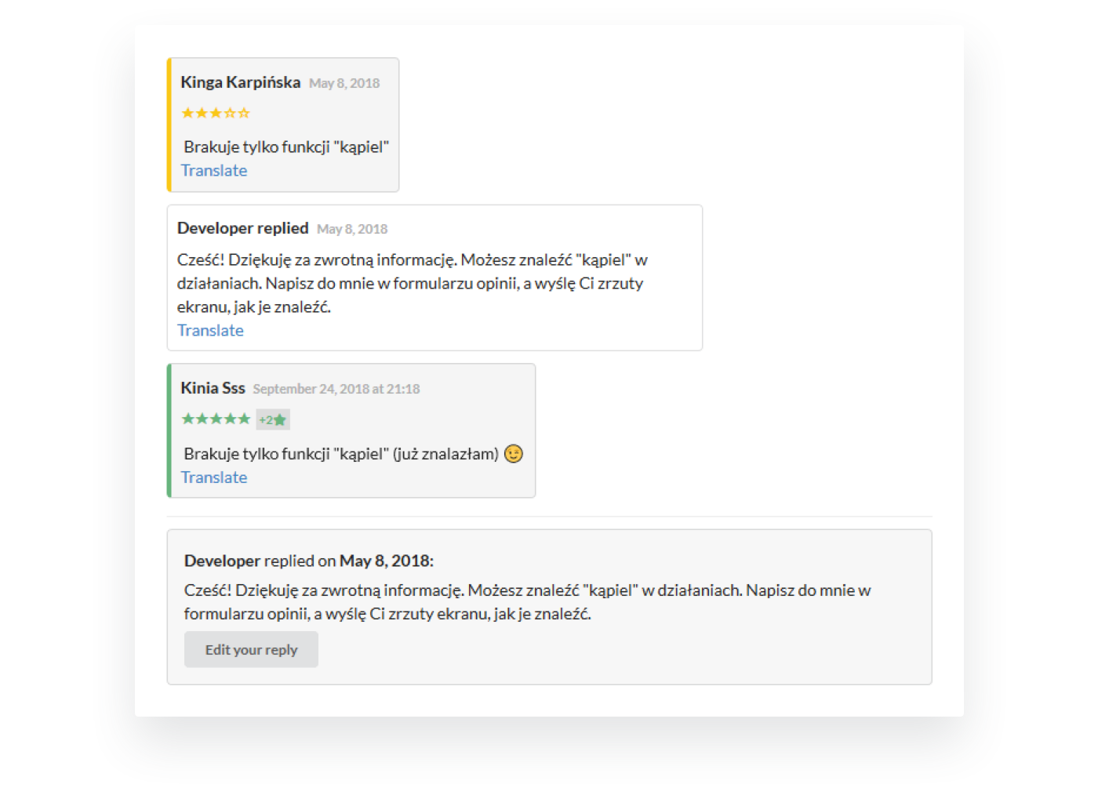Click the green accent bar on Kinia's review
This screenshot has width=1098, height=795.
pyautogui.click(x=169, y=430)
